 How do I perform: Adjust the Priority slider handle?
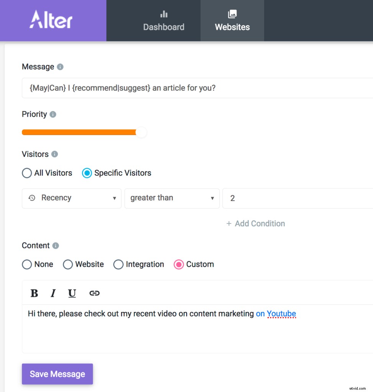[x=141, y=132]
